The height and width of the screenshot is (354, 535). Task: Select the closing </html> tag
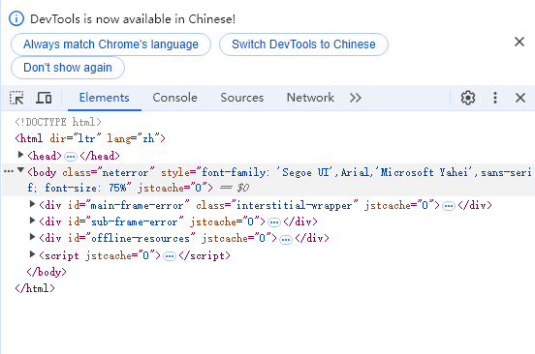tap(35, 288)
